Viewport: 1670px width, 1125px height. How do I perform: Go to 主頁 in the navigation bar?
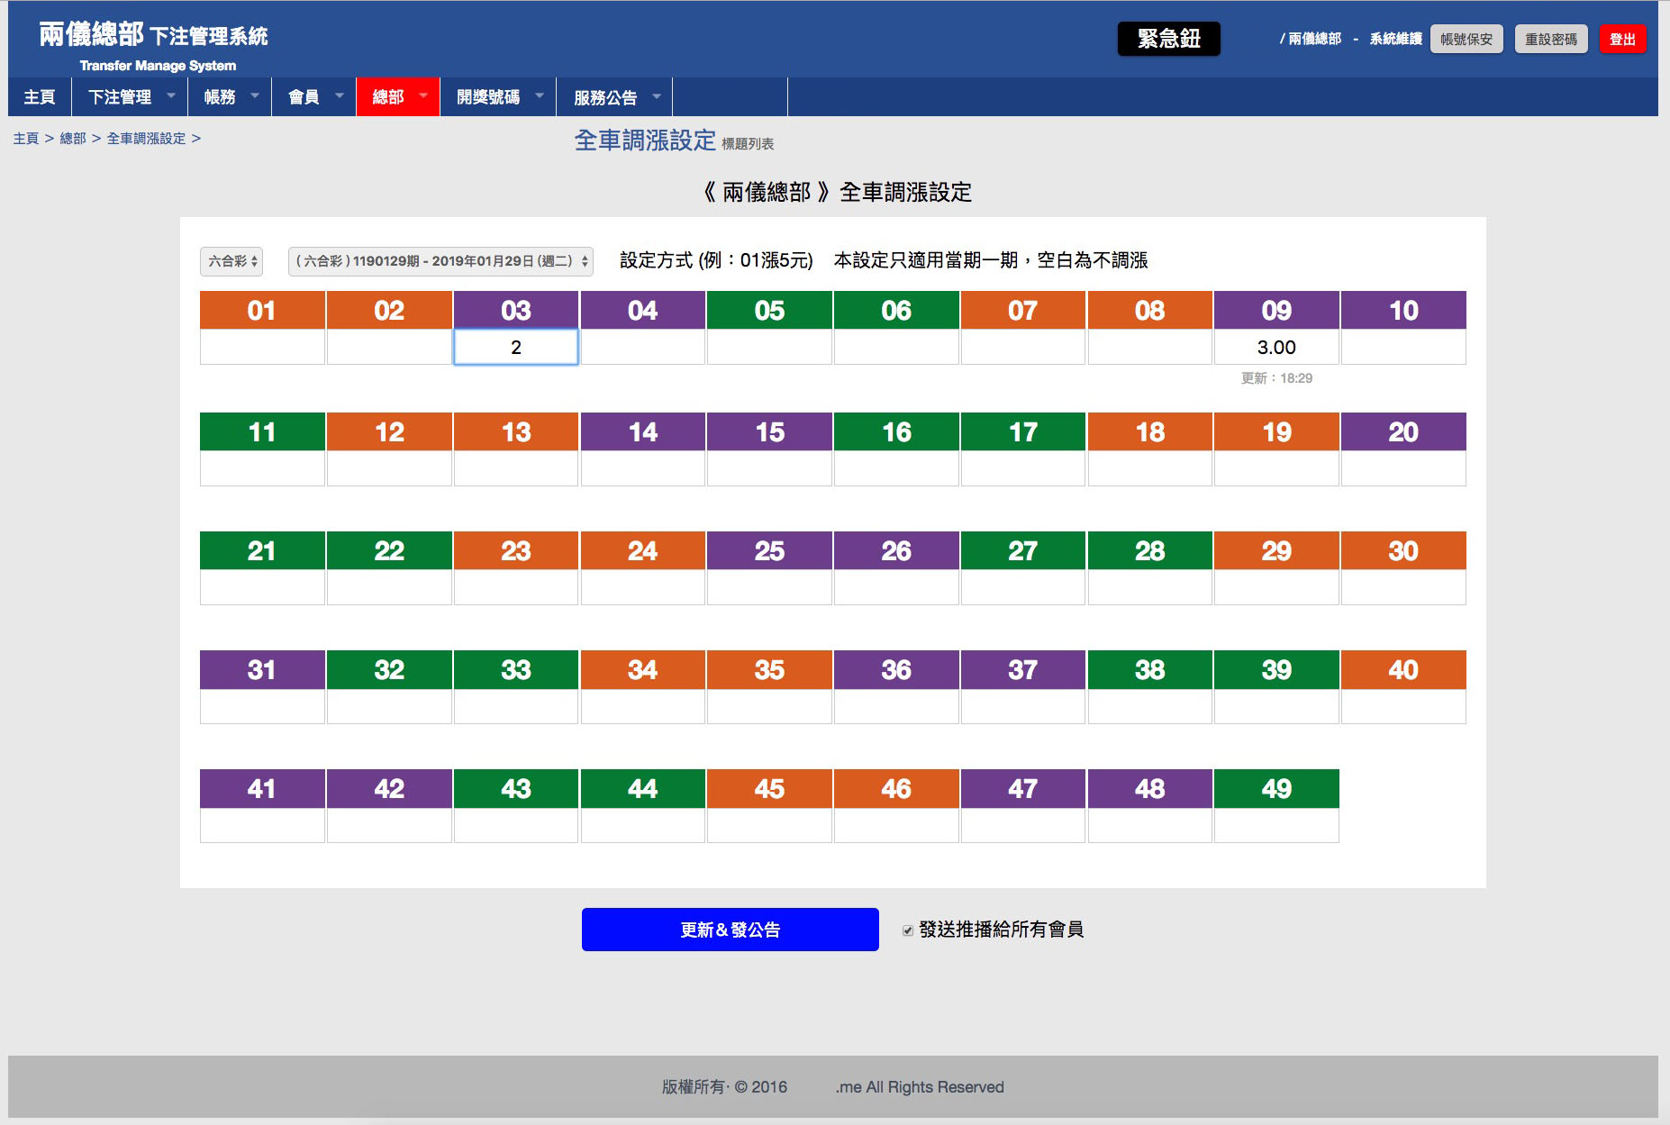click(40, 97)
